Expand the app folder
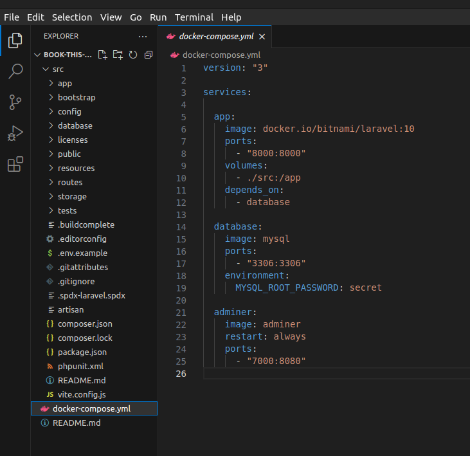The height and width of the screenshot is (456, 470). coord(51,83)
